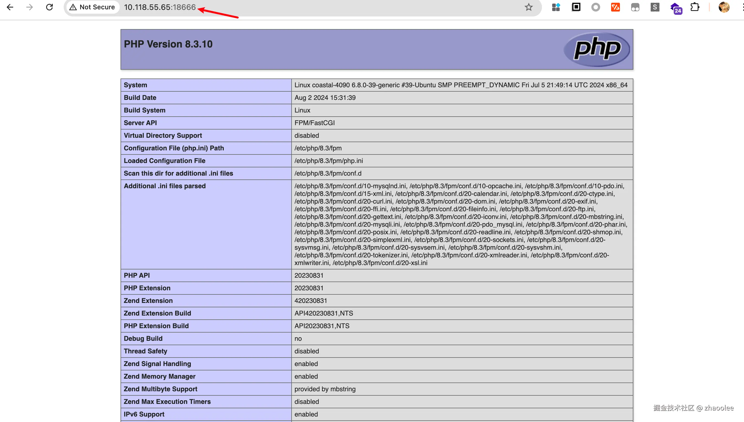Click the browser back arrow
This screenshot has width=744, height=422.
(10, 7)
